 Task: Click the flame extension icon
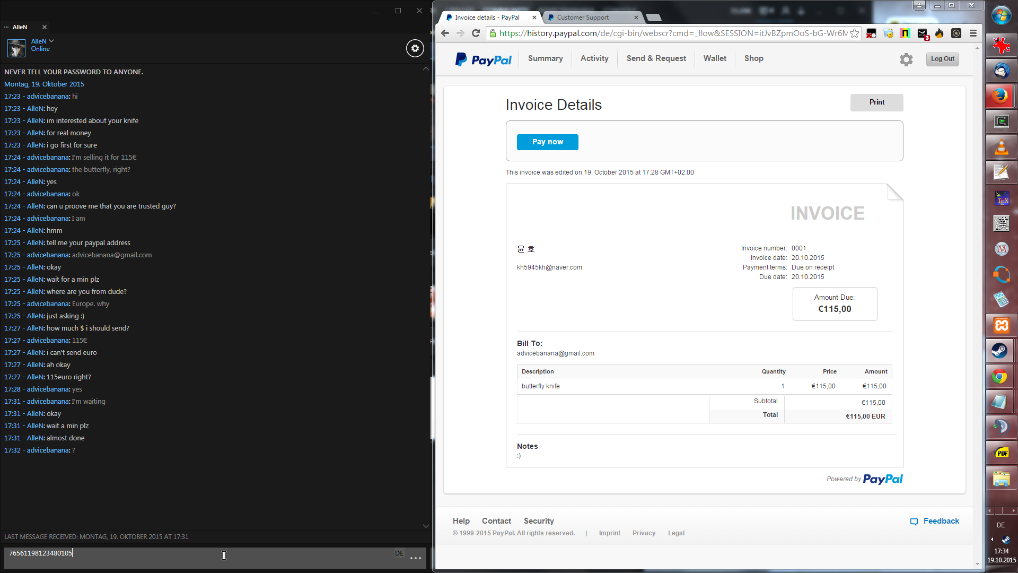click(x=940, y=33)
